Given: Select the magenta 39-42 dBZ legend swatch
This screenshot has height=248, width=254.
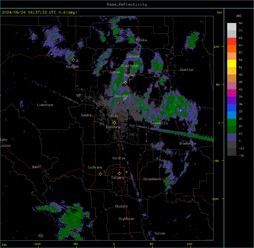Looking at the screenshot, I should click(232, 93).
